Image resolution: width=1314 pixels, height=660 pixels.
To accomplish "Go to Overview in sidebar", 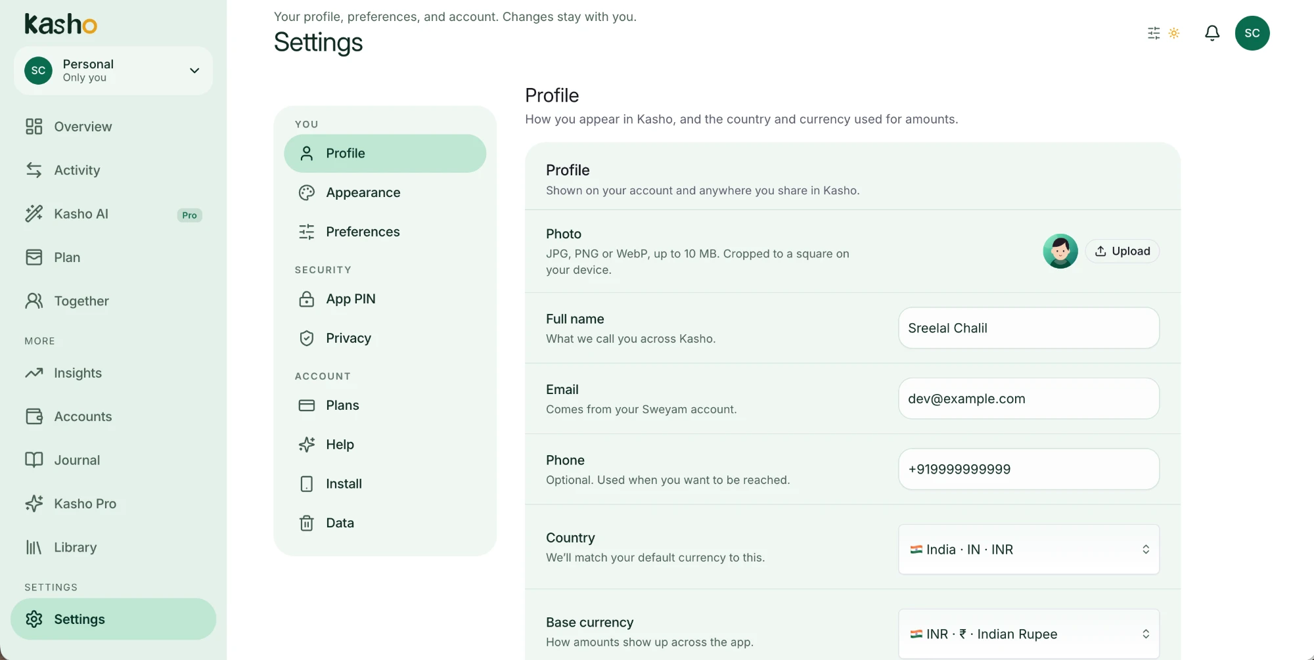I will pos(113,127).
